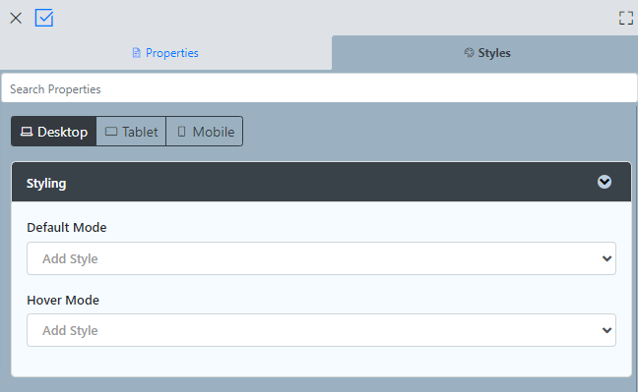Click the blue checkmark save icon
The image size is (638, 392).
(44, 18)
